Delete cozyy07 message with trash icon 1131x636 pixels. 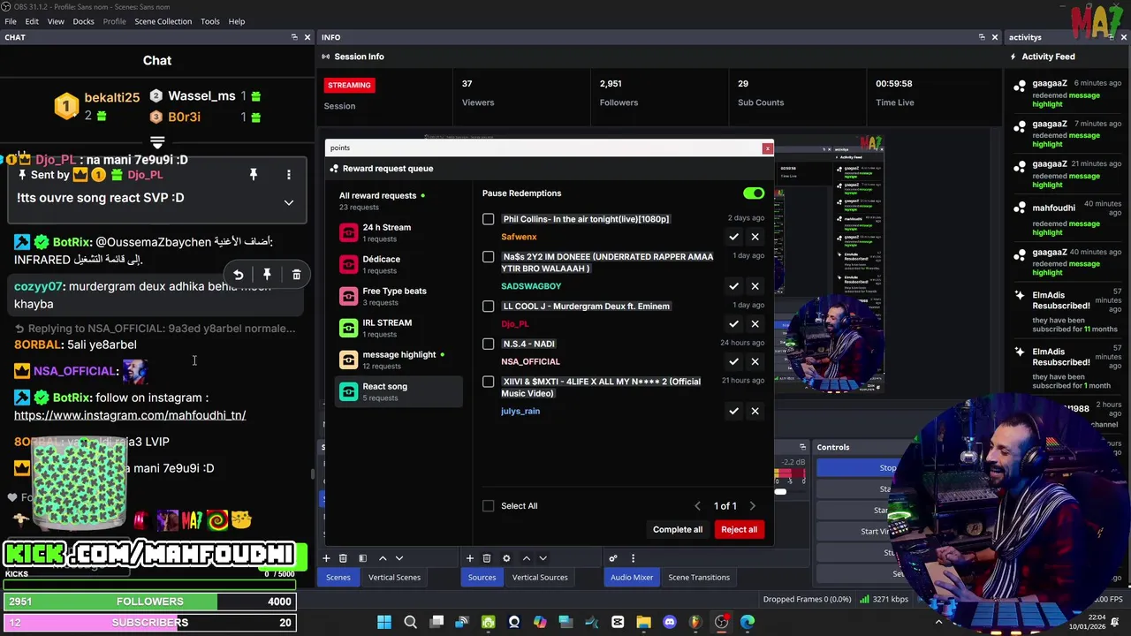click(296, 275)
